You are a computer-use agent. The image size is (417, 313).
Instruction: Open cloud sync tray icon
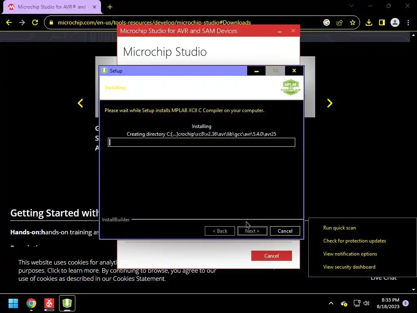click(x=344, y=303)
